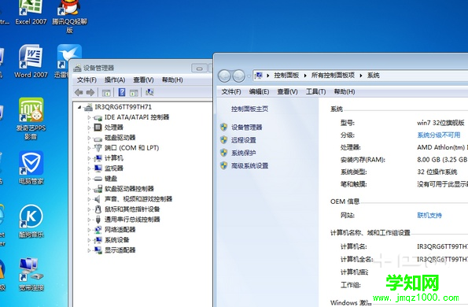Select the 磁盘驱动器 category
Screen dimensions: 468x307
point(120,138)
